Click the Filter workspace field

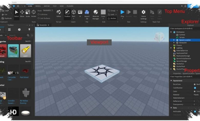click(x=185, y=29)
